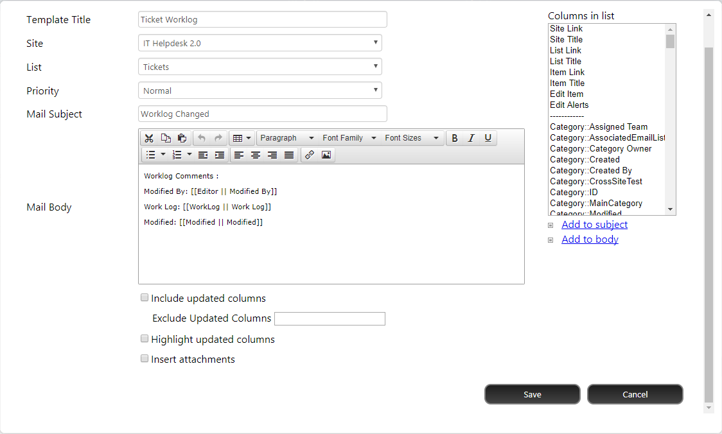Center align the mail body text

point(256,155)
